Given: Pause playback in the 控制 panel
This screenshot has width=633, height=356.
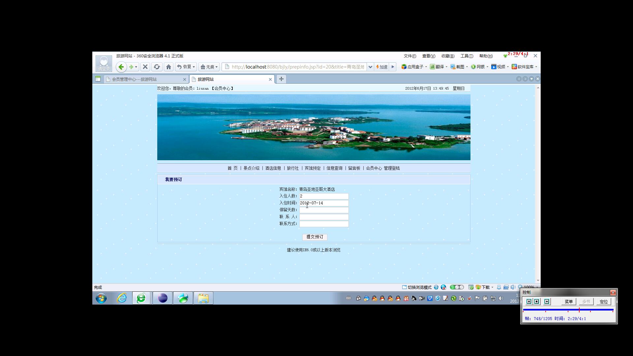Looking at the screenshot, I should point(529,302).
